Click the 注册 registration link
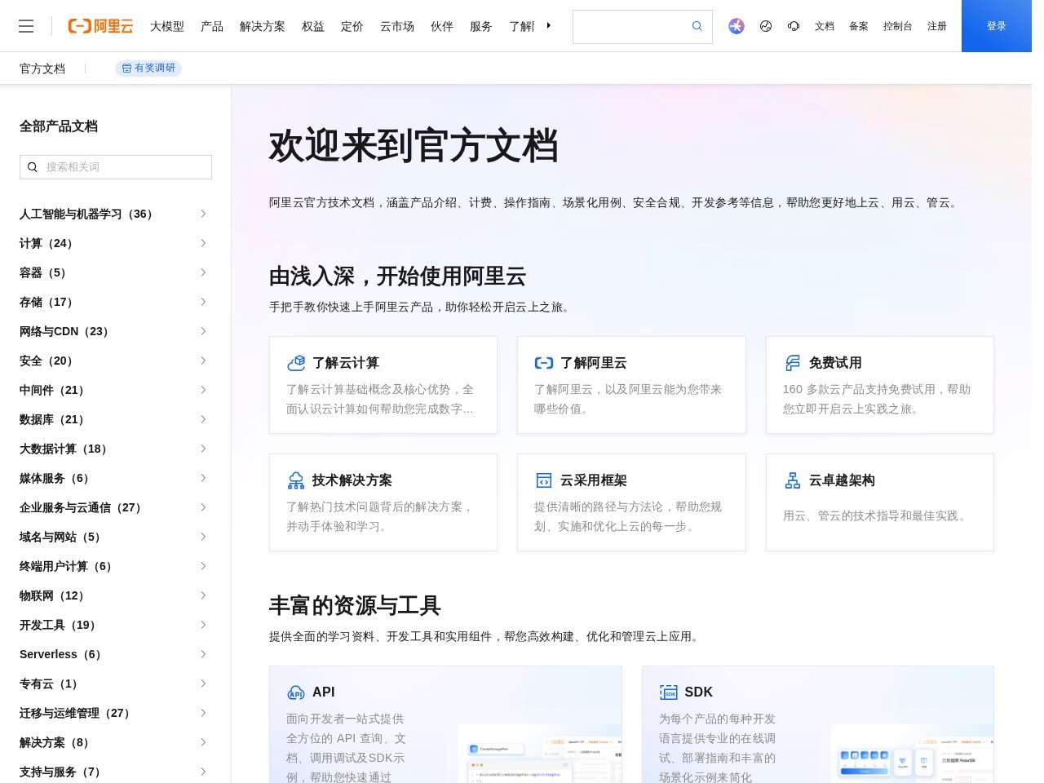This screenshot has width=1044, height=783. (936, 26)
